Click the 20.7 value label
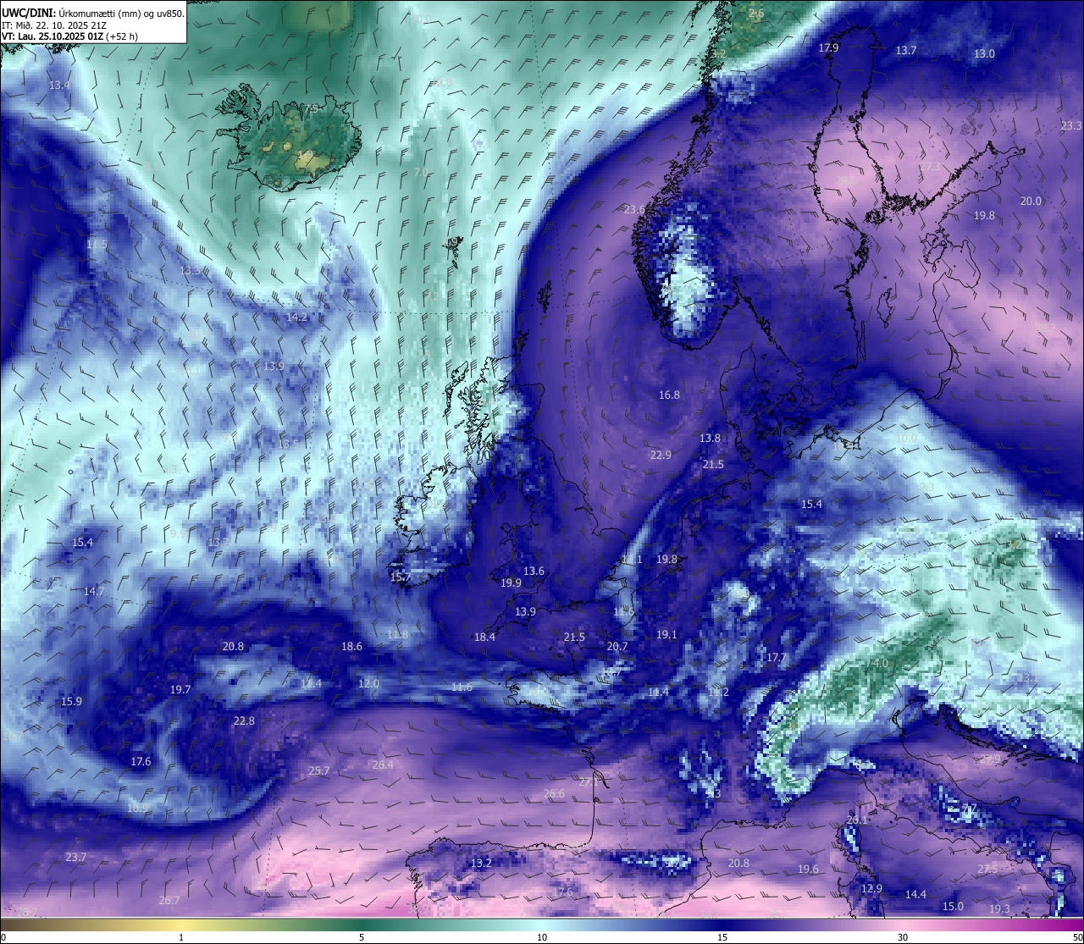1084x944 pixels. point(617,646)
